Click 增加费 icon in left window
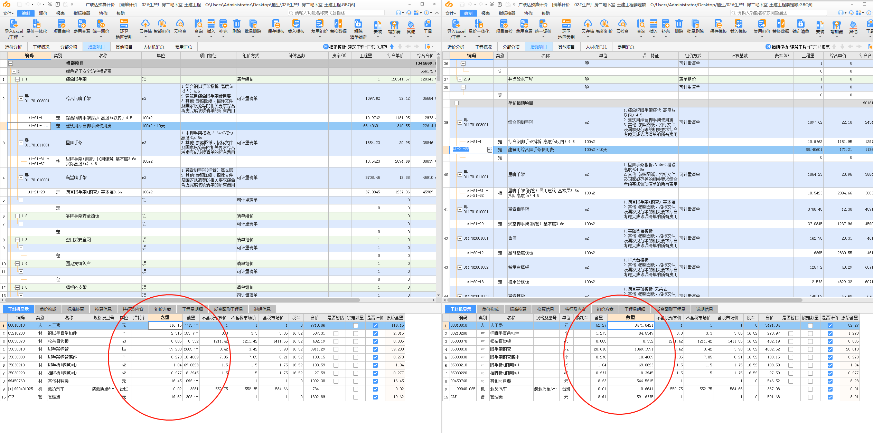 (394, 25)
